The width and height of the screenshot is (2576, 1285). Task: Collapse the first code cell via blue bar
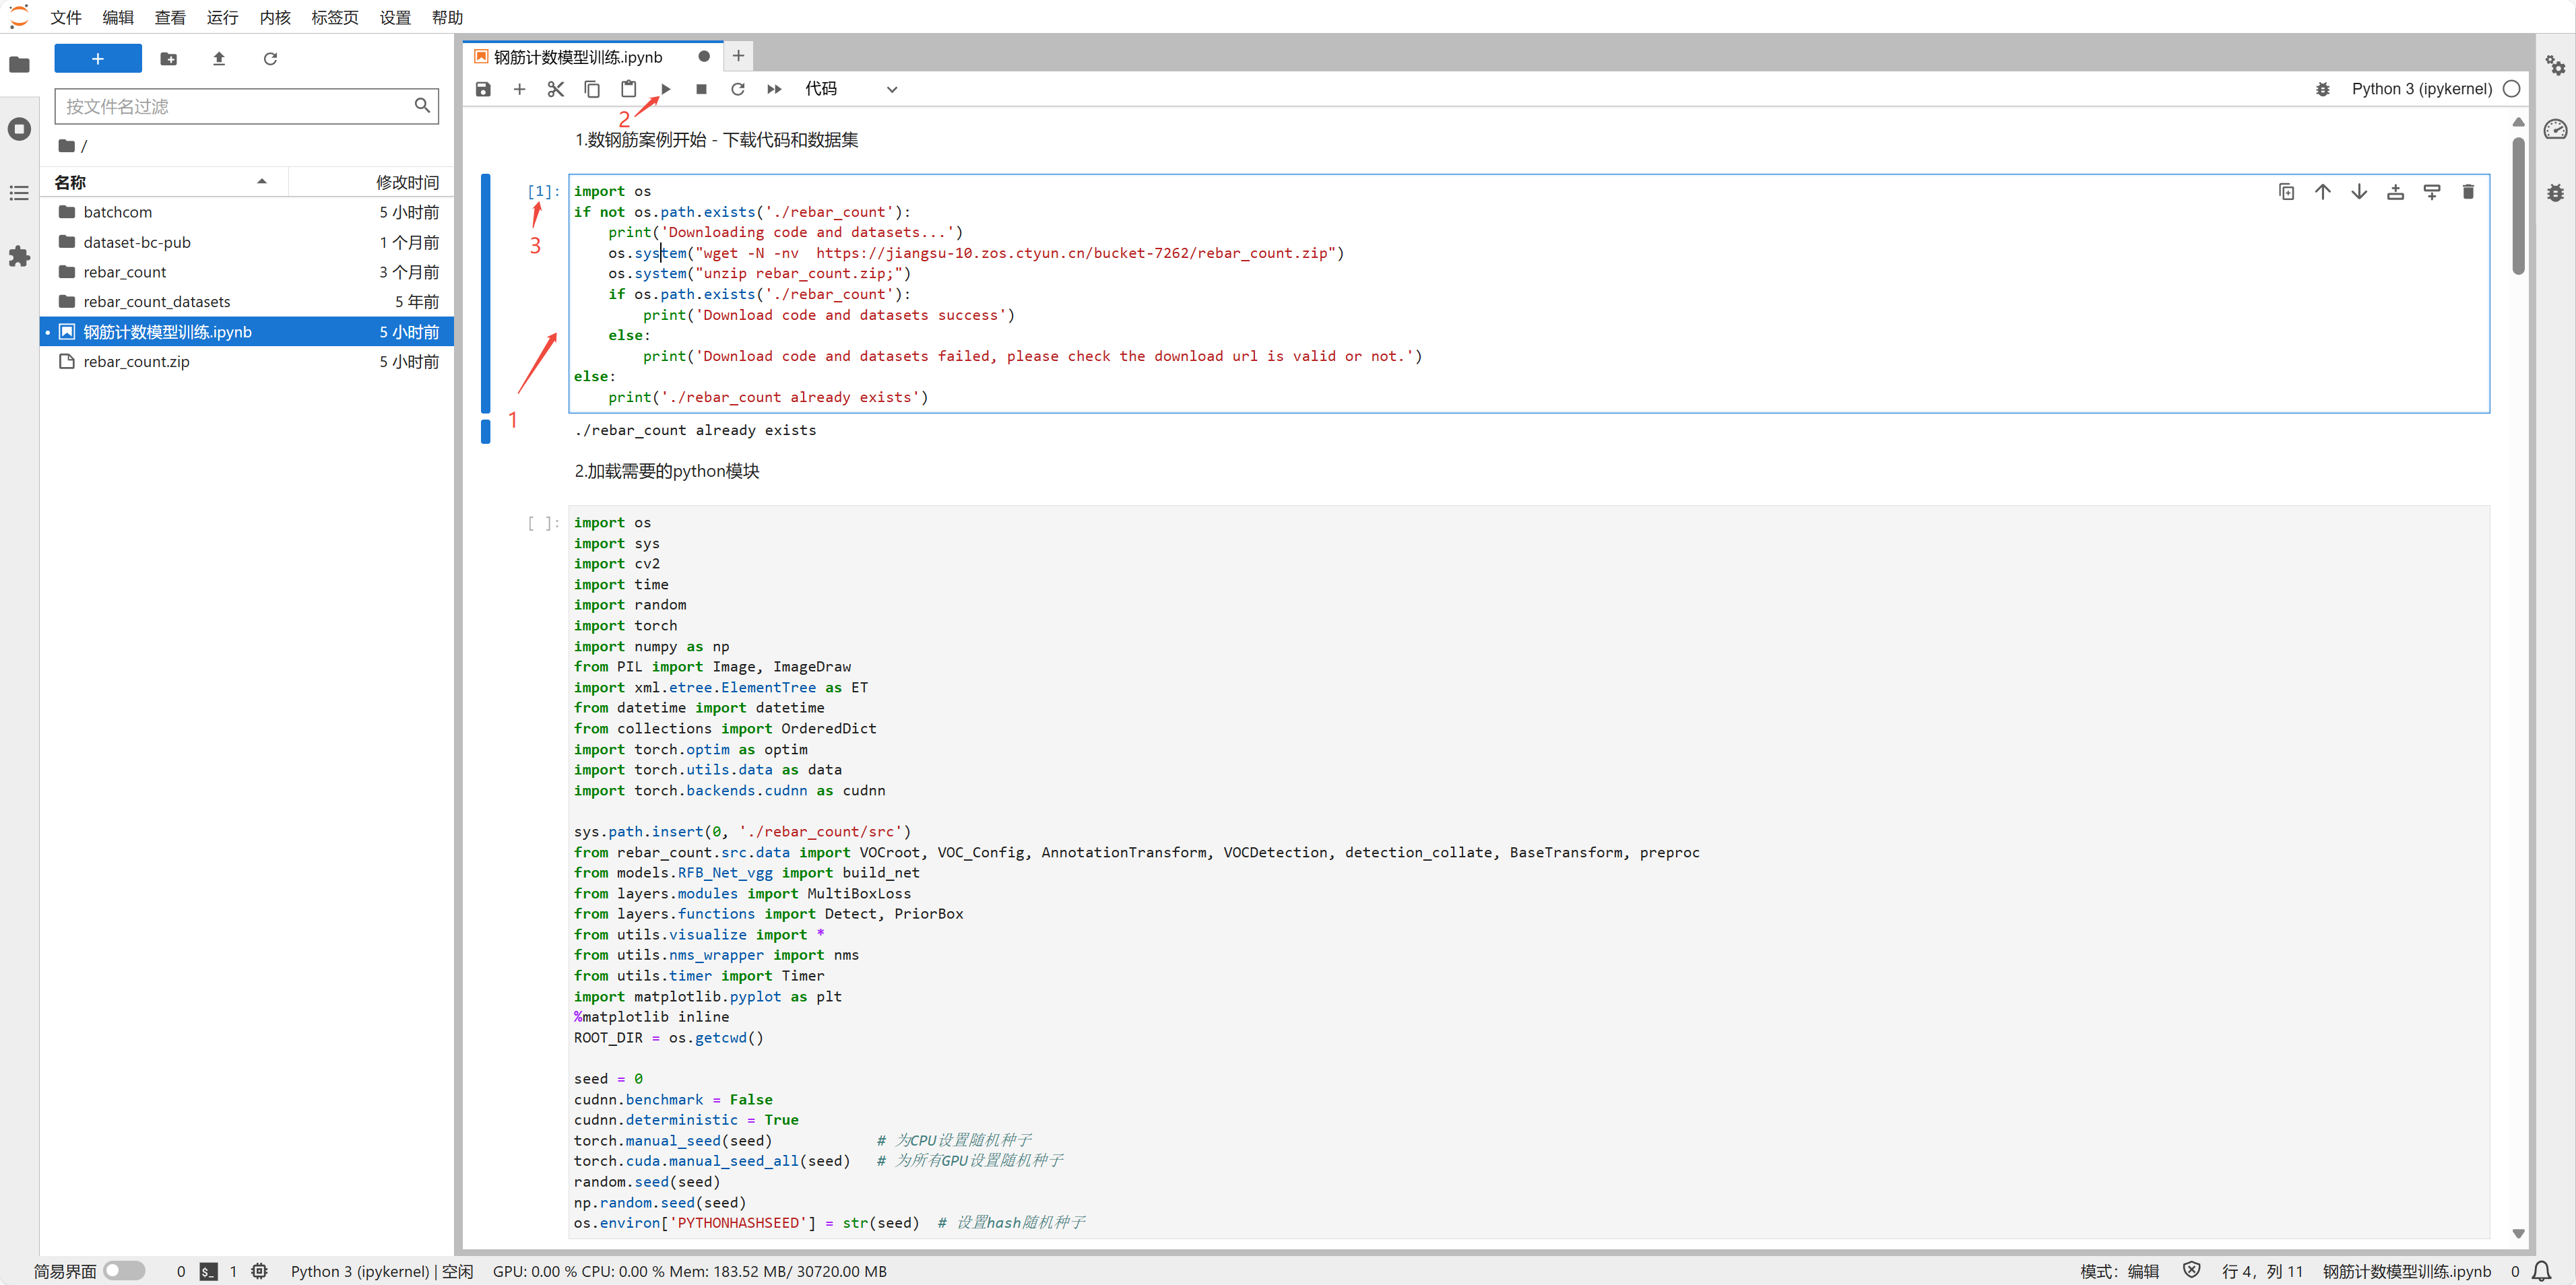point(486,293)
